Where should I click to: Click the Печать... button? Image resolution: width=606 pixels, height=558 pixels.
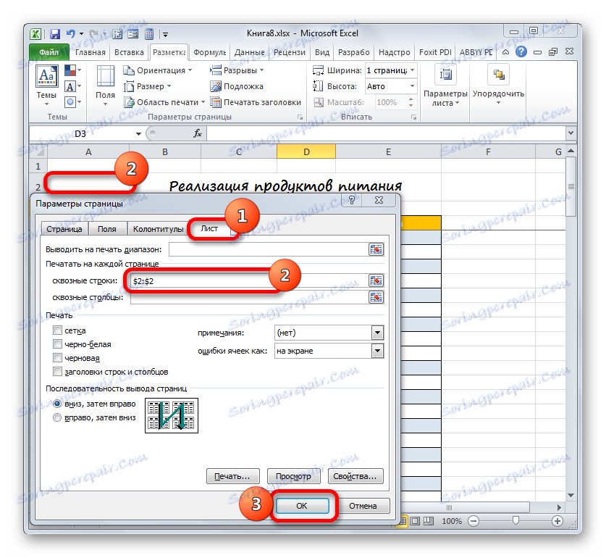pos(232,476)
